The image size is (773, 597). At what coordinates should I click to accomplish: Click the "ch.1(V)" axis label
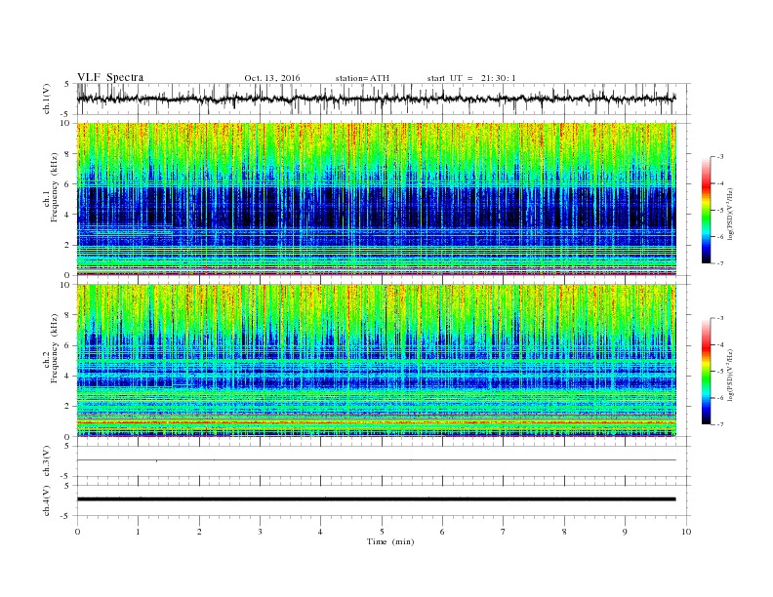[x=46, y=99]
